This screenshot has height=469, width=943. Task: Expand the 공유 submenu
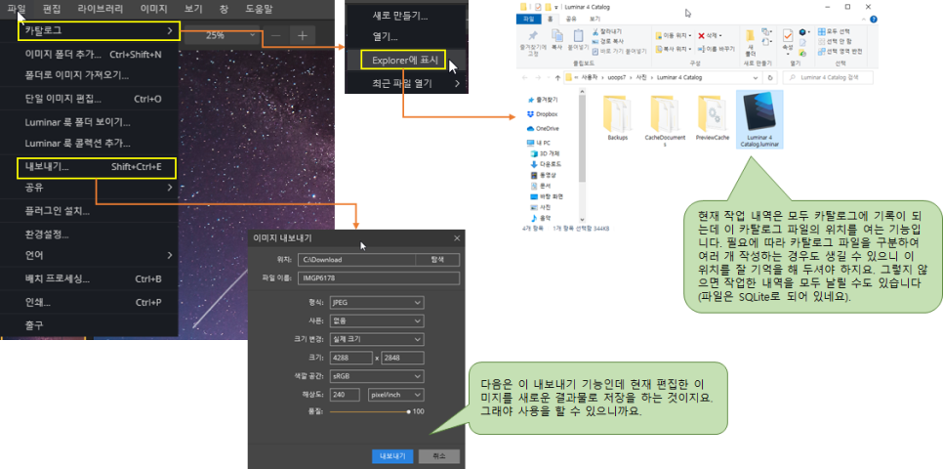coord(90,188)
